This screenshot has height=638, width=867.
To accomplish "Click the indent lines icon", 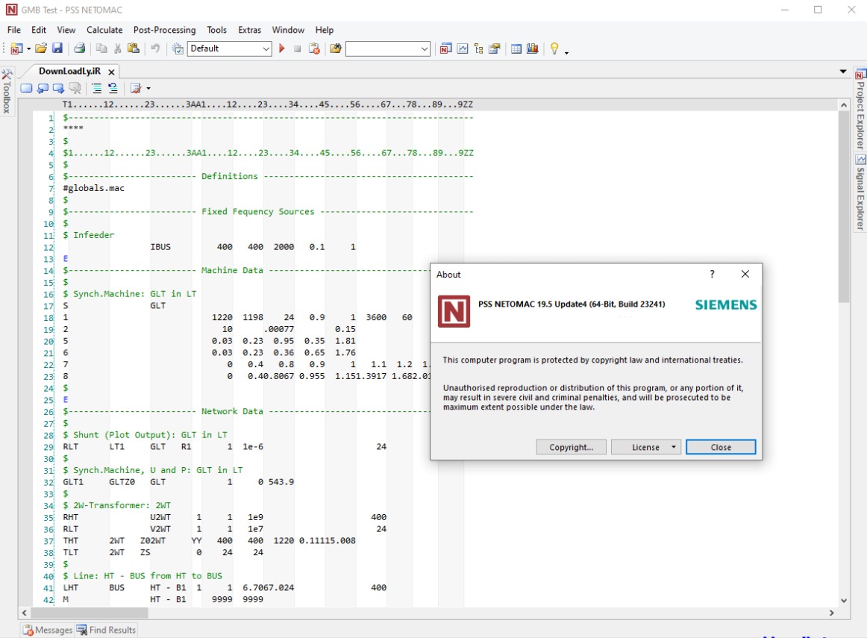I will pyautogui.click(x=97, y=88).
